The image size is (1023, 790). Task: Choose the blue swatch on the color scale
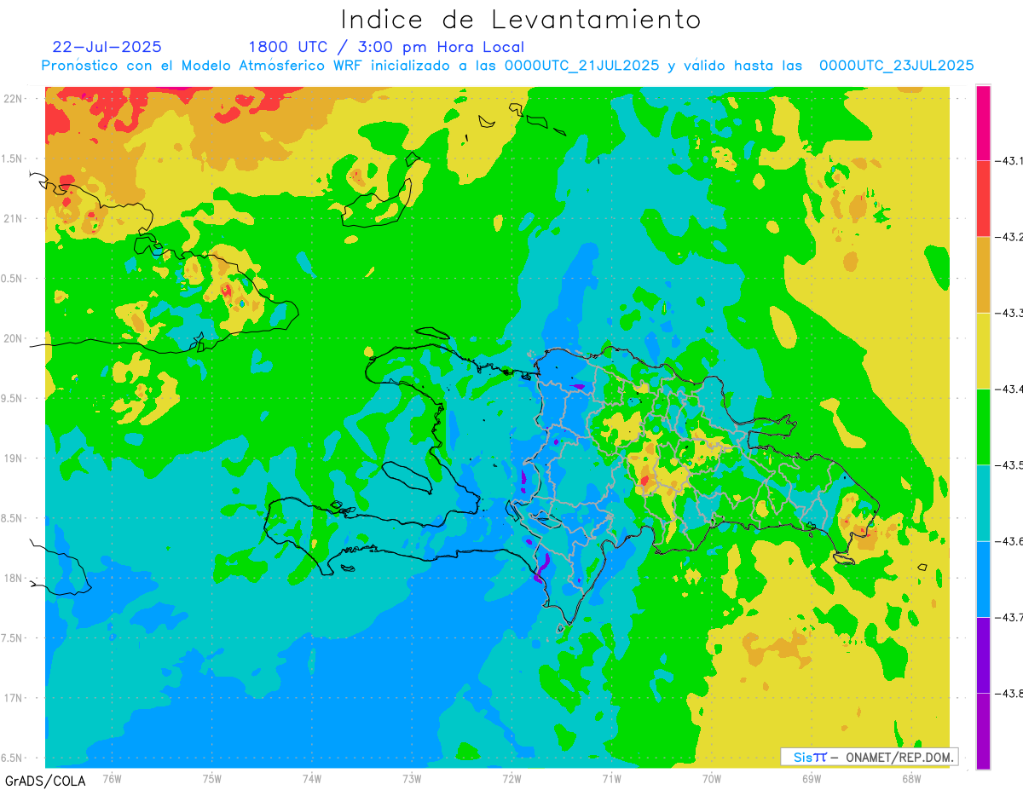click(x=983, y=579)
